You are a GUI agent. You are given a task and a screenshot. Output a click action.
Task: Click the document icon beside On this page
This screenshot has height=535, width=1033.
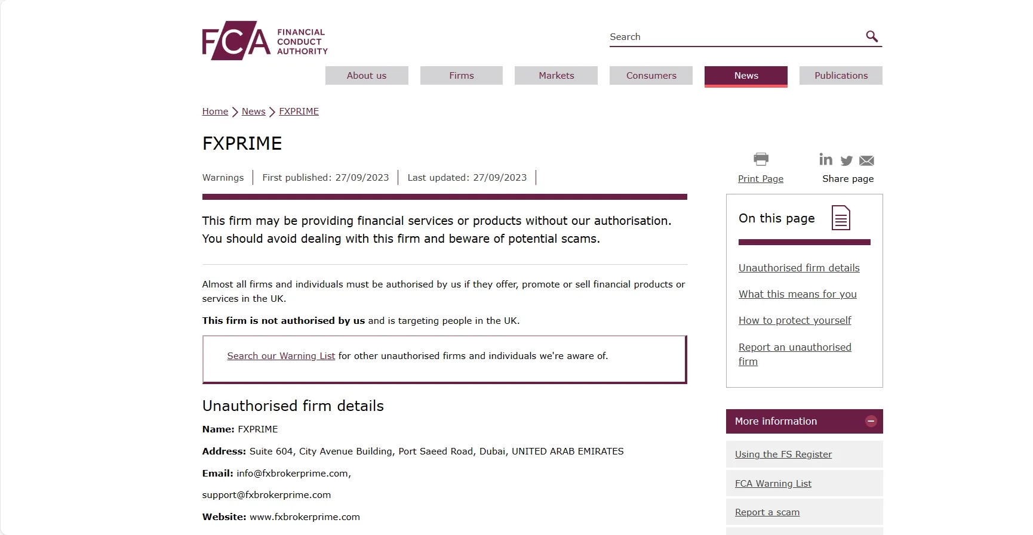pyautogui.click(x=841, y=218)
